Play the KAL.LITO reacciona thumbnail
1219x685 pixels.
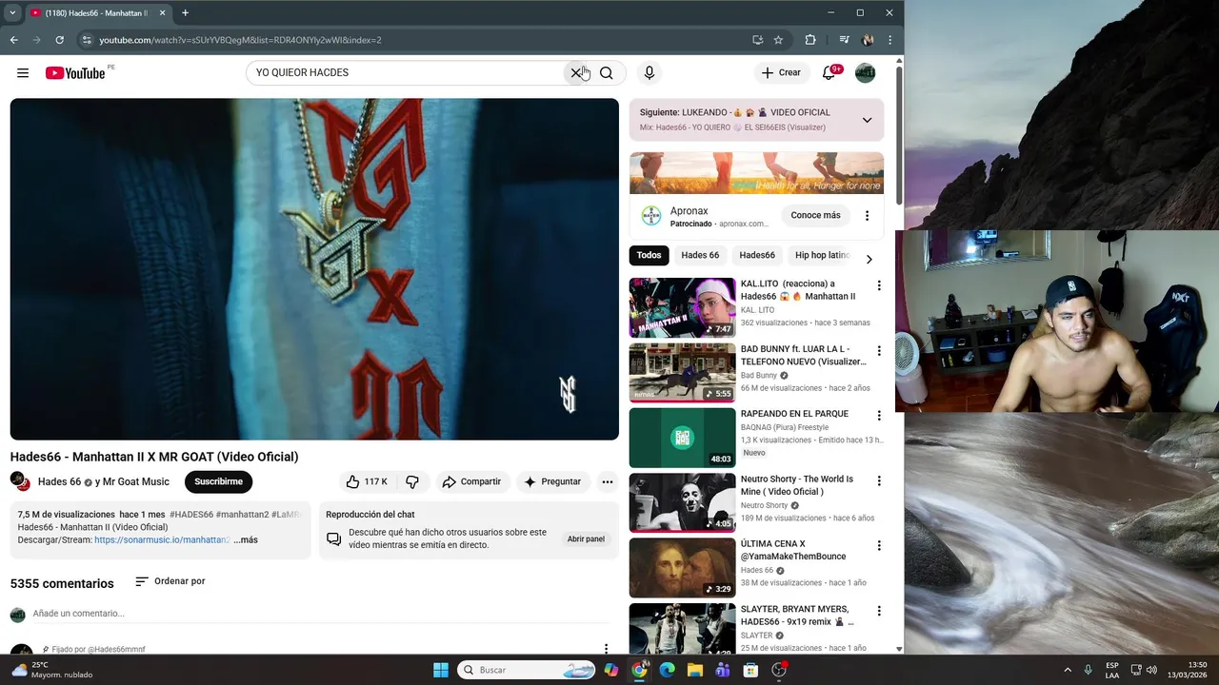tap(682, 307)
